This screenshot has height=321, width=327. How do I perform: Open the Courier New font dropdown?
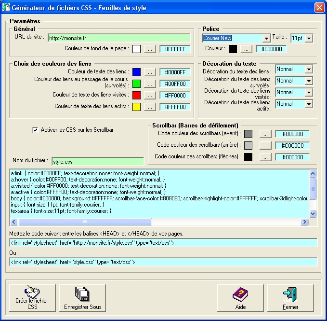point(266,38)
